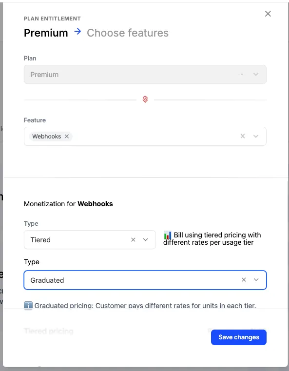Click the red Schematic logo icon
289x371 pixels.
(x=145, y=99)
